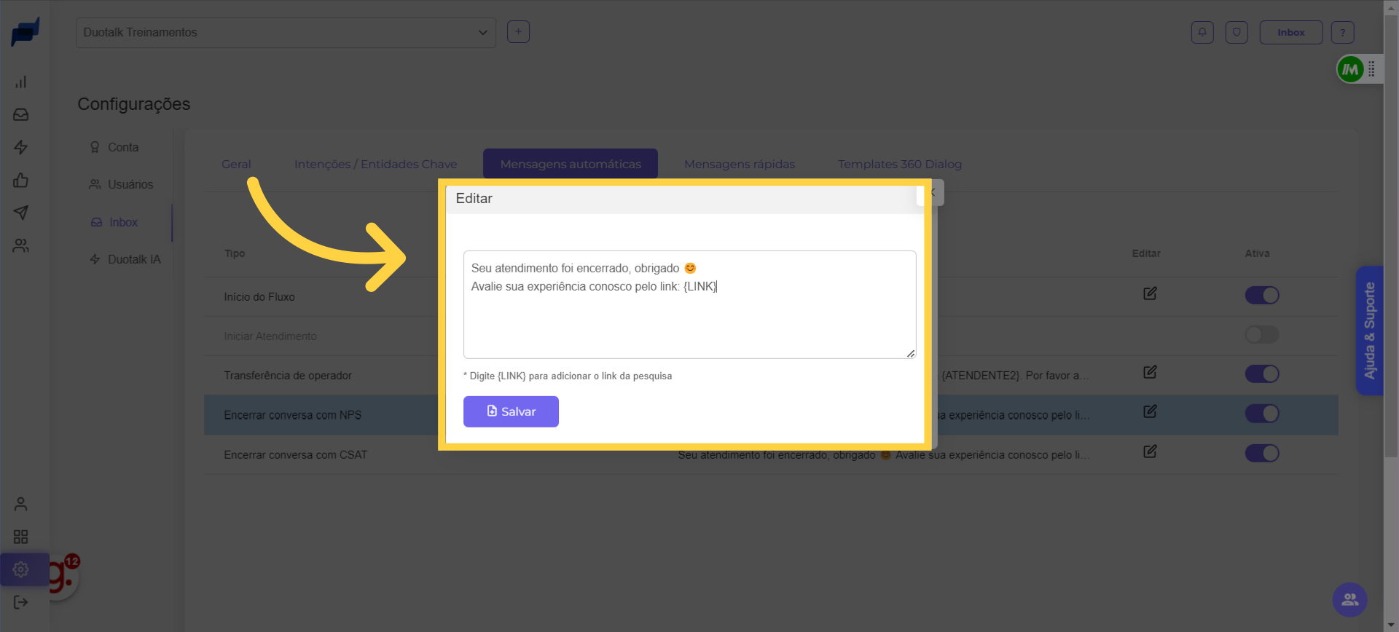Screen dimensions: 1399x632
Task: Select Usuários in settings menu
Action: point(130,185)
